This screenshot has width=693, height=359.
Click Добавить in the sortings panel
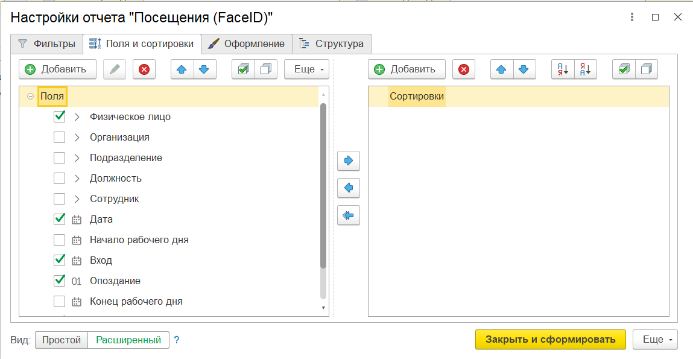point(407,69)
